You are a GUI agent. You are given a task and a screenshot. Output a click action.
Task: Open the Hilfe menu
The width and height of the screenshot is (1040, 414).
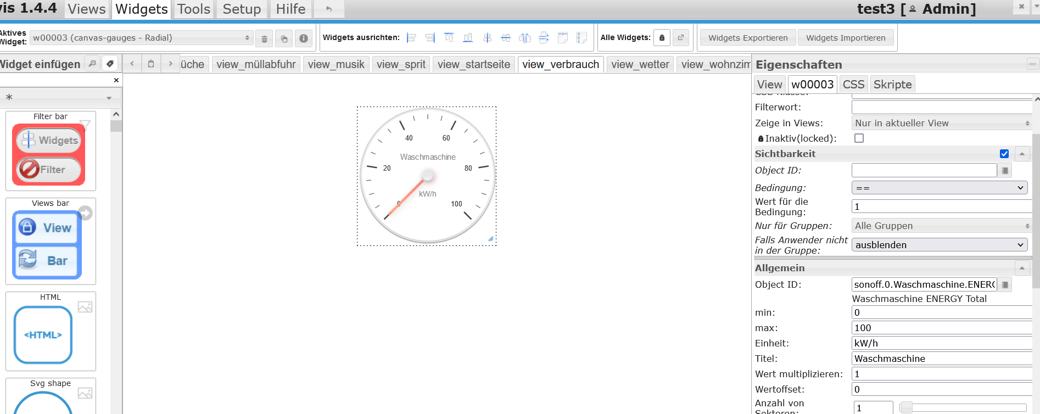290,9
